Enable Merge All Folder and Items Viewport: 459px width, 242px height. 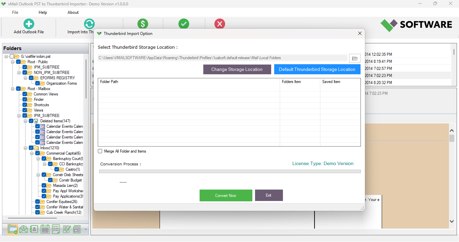click(100, 151)
